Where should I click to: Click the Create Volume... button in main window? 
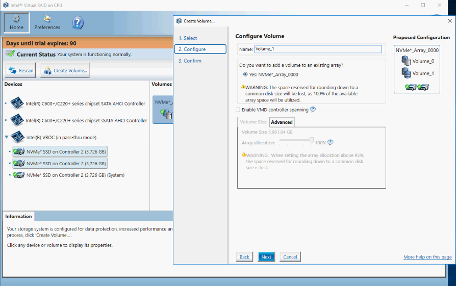pos(65,70)
